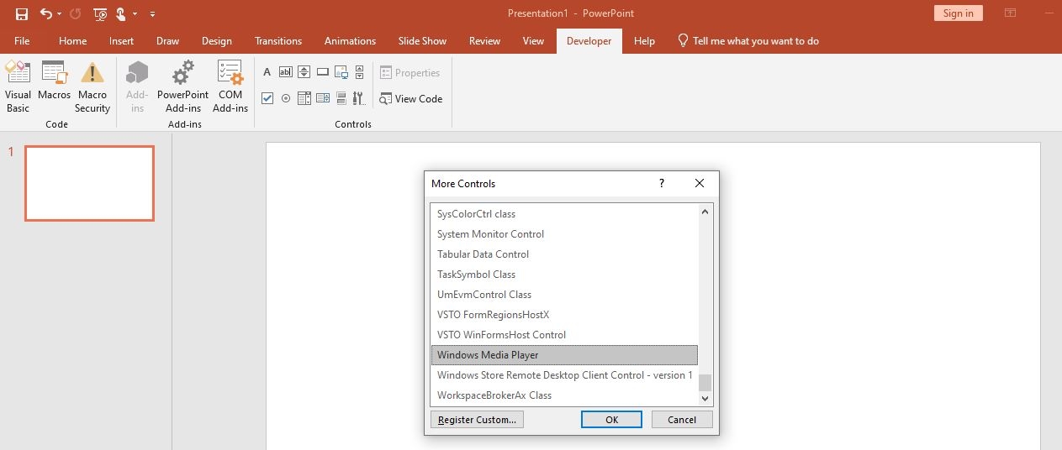The height and width of the screenshot is (450, 1062).
Task: Undo the last action
Action: coord(46,13)
